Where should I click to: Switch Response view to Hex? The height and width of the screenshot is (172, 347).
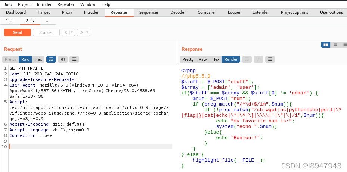pos(216,59)
